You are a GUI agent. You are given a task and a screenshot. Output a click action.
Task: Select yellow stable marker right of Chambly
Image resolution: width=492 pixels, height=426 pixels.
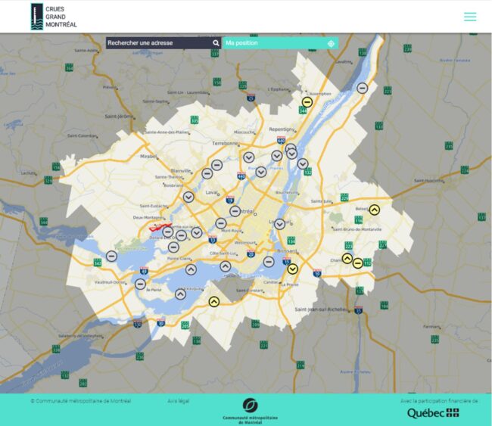point(358,263)
